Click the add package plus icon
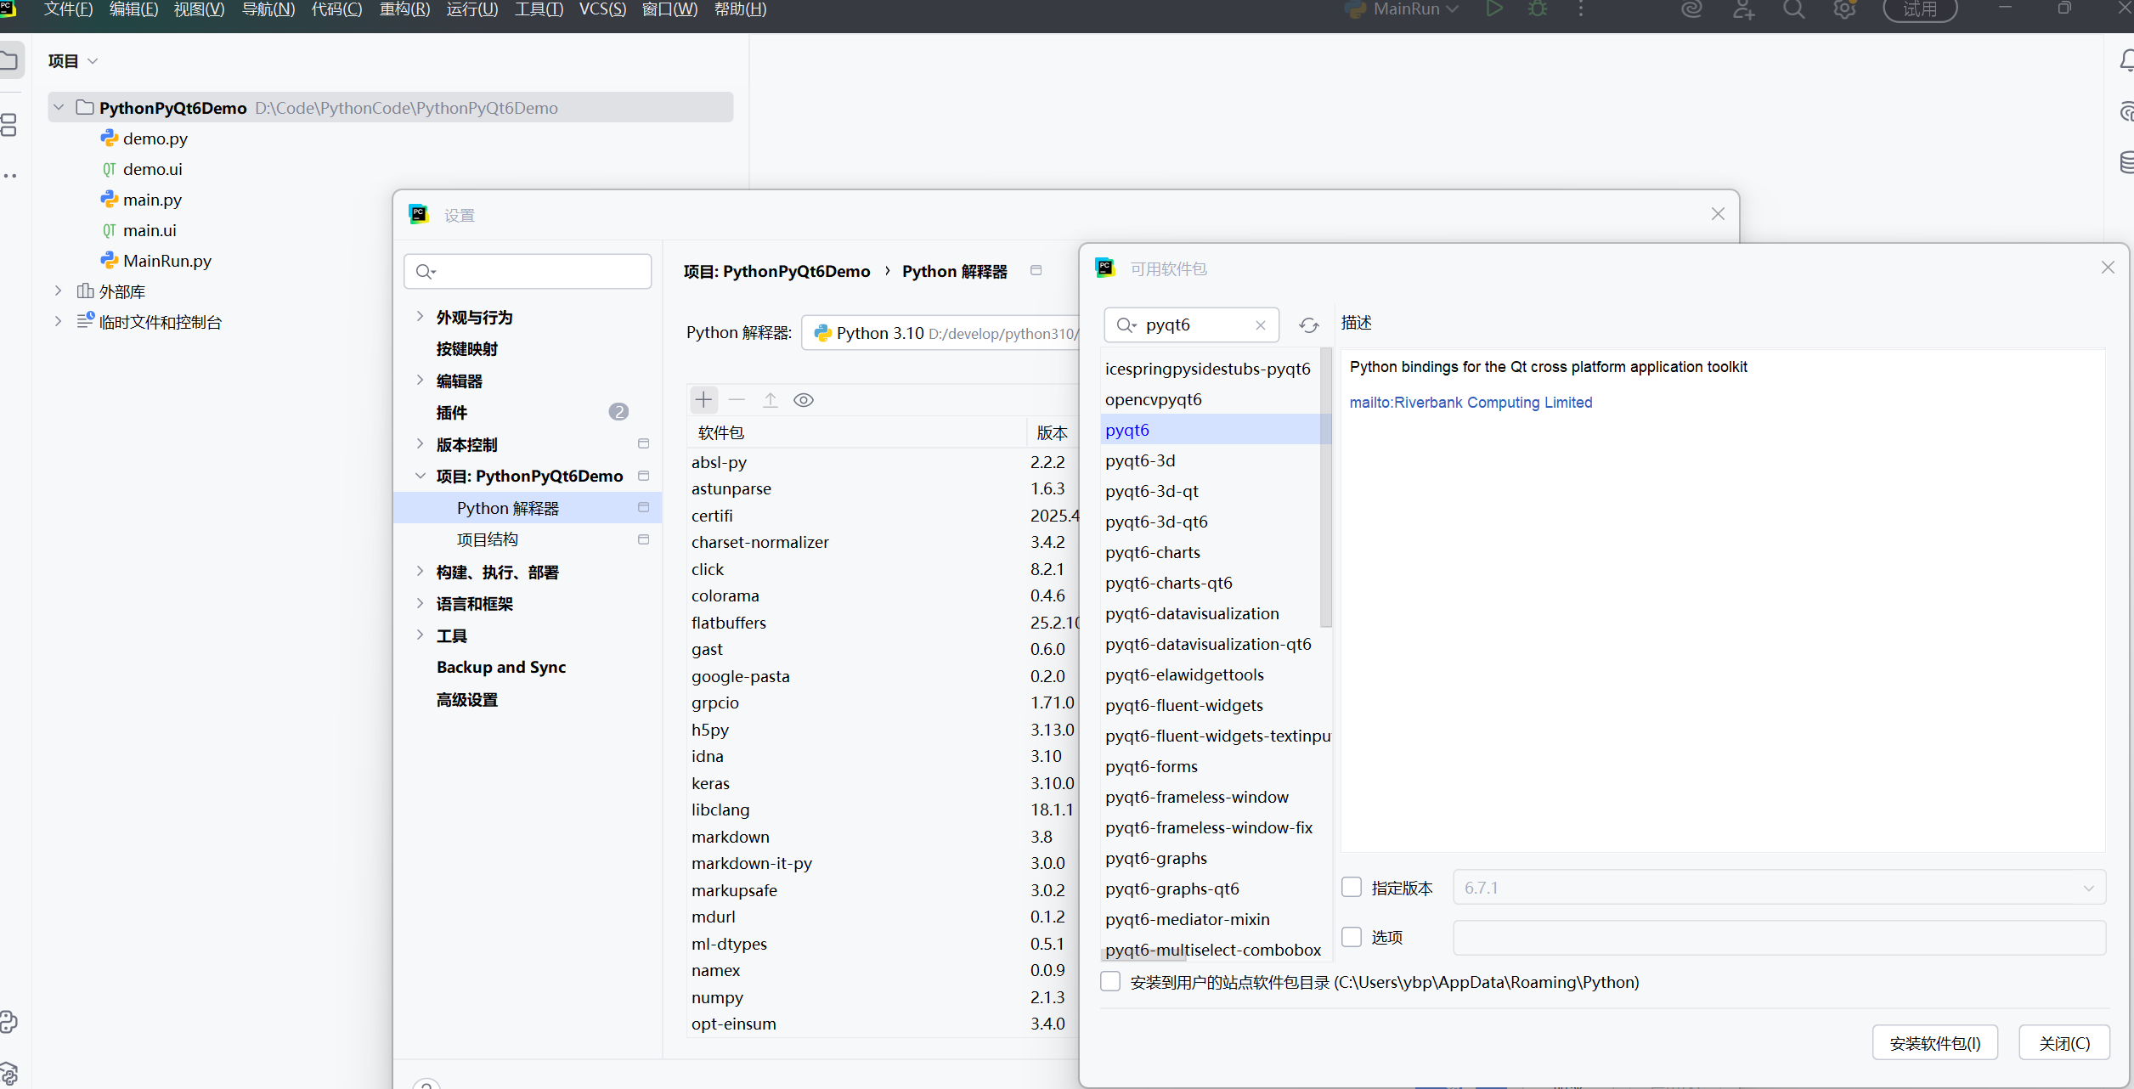Viewport: 2134px width, 1089px height. [x=703, y=400]
